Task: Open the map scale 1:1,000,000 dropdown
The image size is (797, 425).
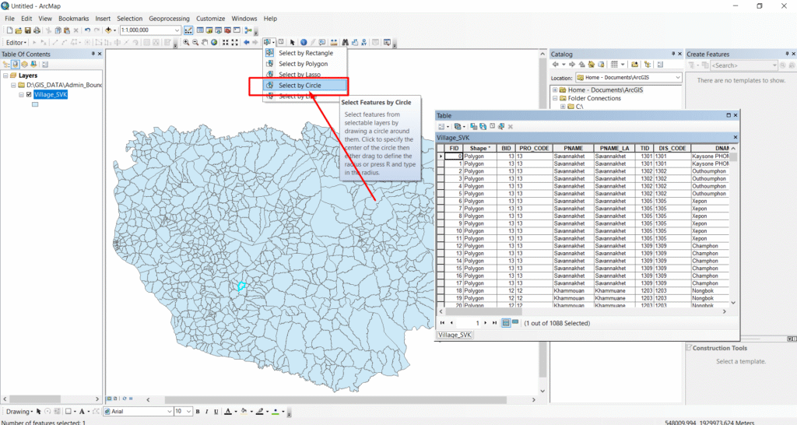Action: [x=177, y=30]
